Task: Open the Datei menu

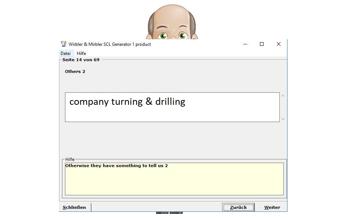Action: pyautogui.click(x=65, y=53)
